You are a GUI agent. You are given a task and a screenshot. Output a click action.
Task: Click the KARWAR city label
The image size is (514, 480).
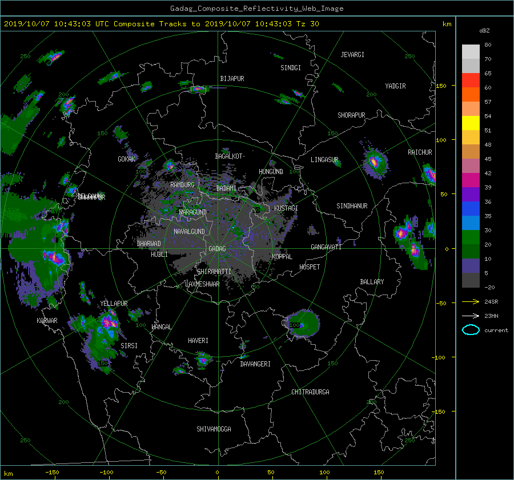pyautogui.click(x=47, y=321)
